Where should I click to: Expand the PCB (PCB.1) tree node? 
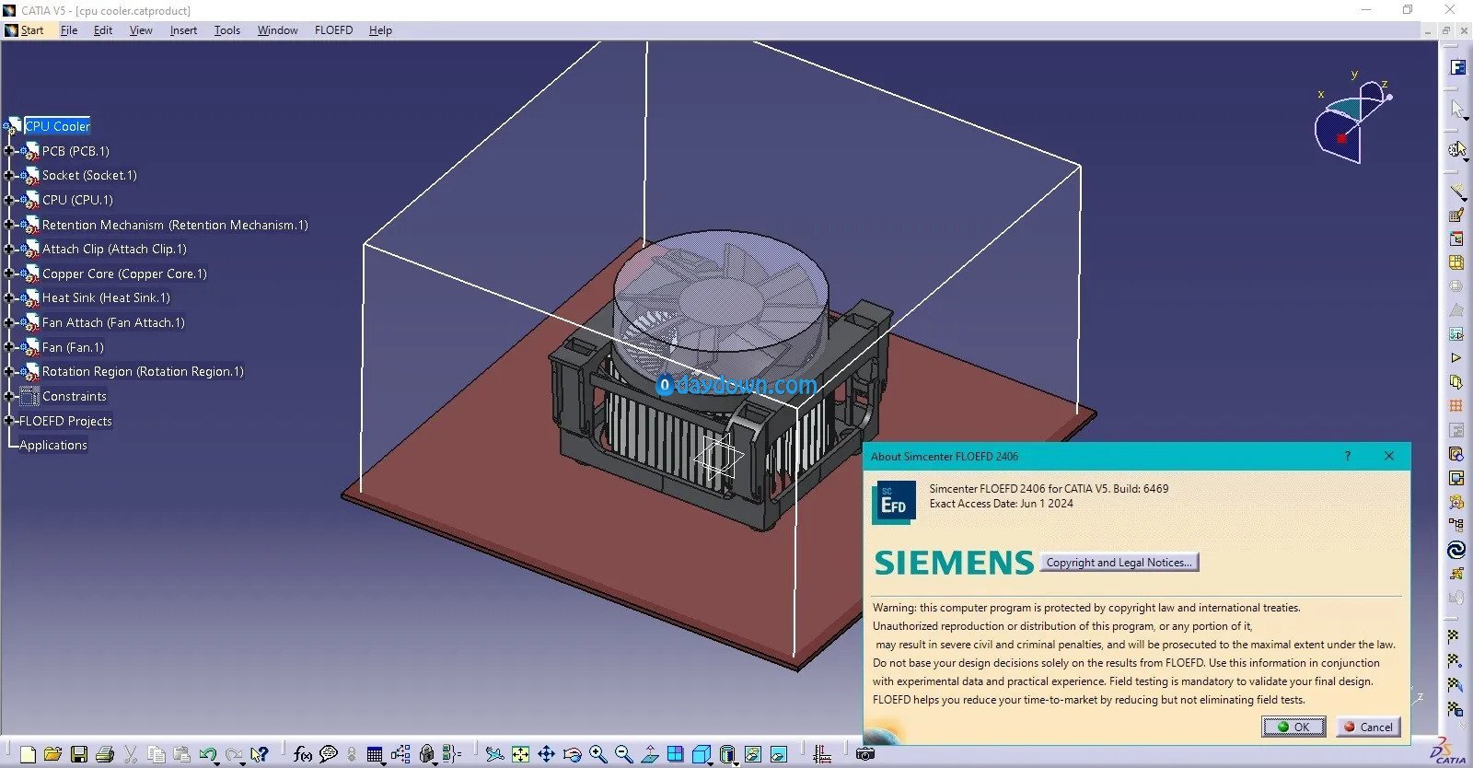8,151
